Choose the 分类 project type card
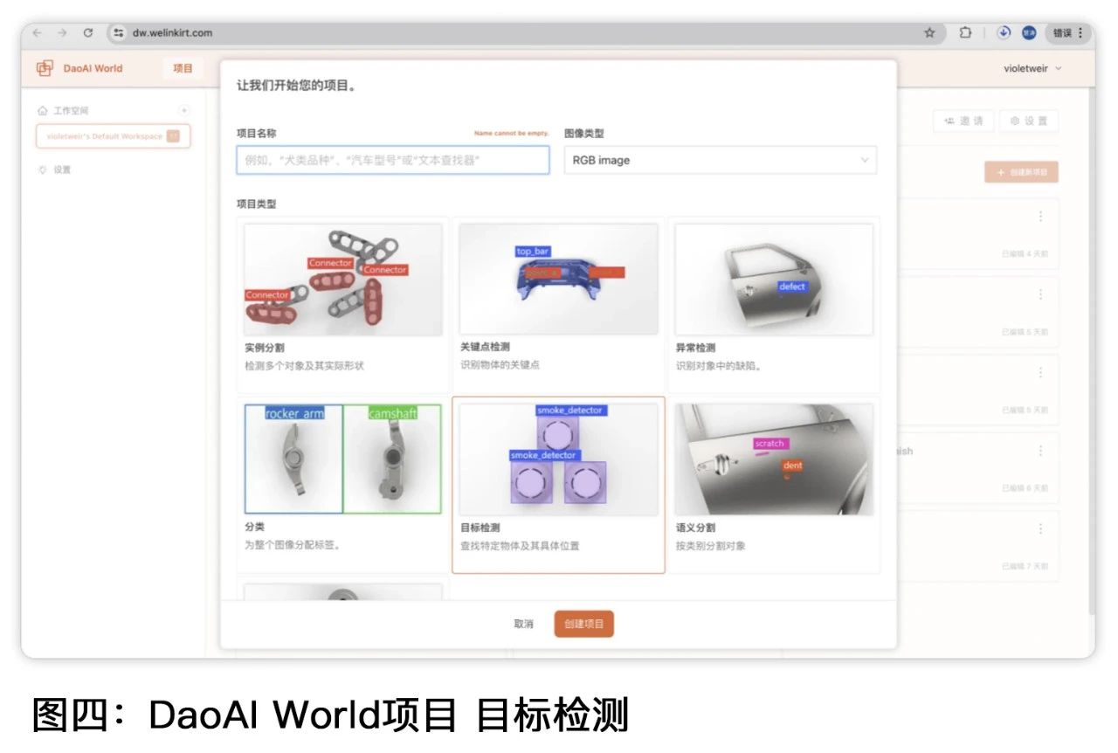This screenshot has width=1118, height=753. (343, 485)
